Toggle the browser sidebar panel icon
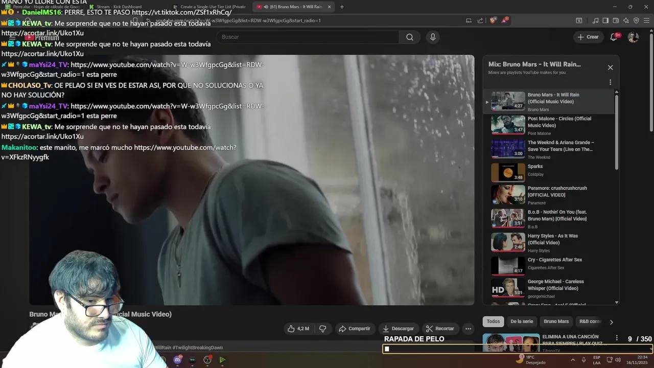 point(605,20)
